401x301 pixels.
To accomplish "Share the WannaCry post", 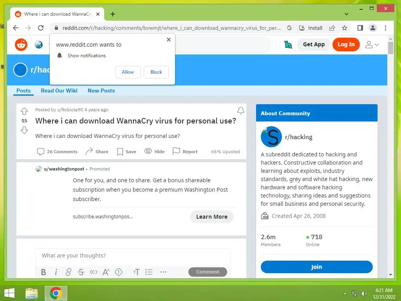I will (97, 152).
